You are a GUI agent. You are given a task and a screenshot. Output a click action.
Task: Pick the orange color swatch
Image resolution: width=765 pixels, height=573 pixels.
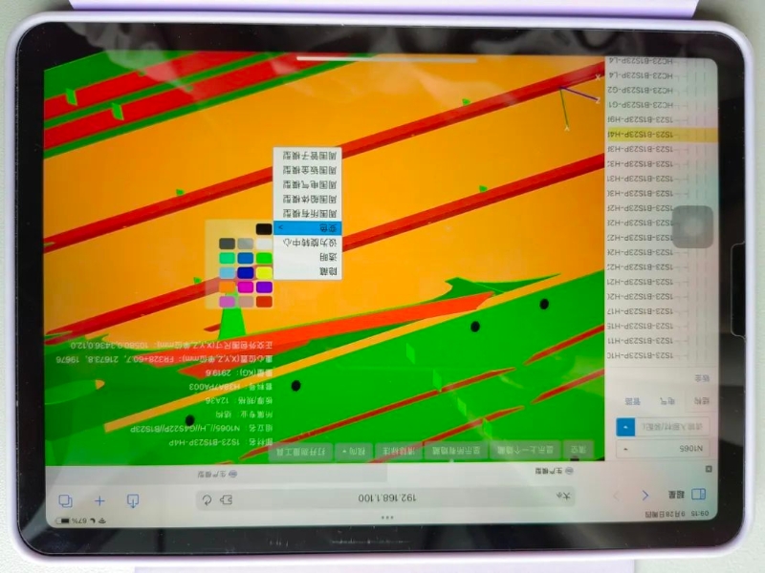pos(228,287)
